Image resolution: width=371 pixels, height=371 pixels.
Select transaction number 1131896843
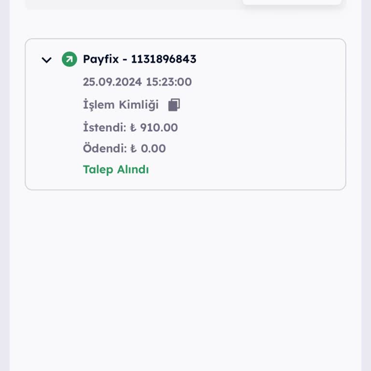pyautogui.click(x=163, y=59)
